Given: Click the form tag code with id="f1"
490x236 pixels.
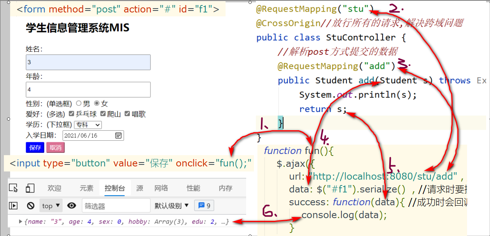Looking at the screenshot, I should (x=118, y=9).
